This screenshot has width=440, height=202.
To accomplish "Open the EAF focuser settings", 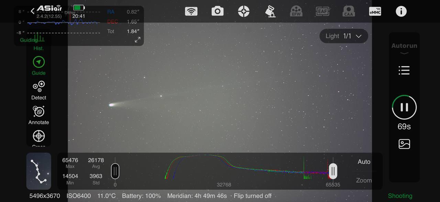I will click(x=322, y=11).
